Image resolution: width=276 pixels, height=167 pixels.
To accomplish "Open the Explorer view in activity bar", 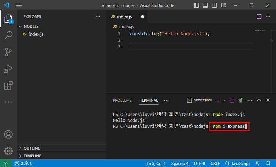I will coord(8,19).
